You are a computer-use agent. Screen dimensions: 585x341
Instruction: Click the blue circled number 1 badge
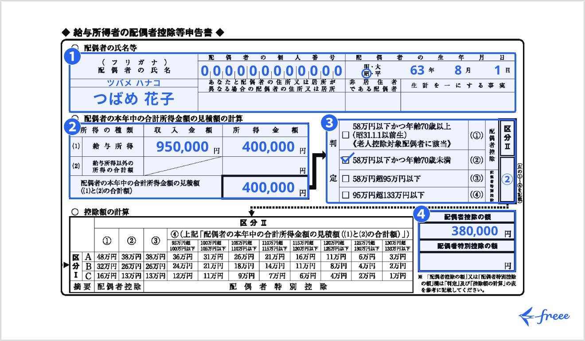click(73, 57)
